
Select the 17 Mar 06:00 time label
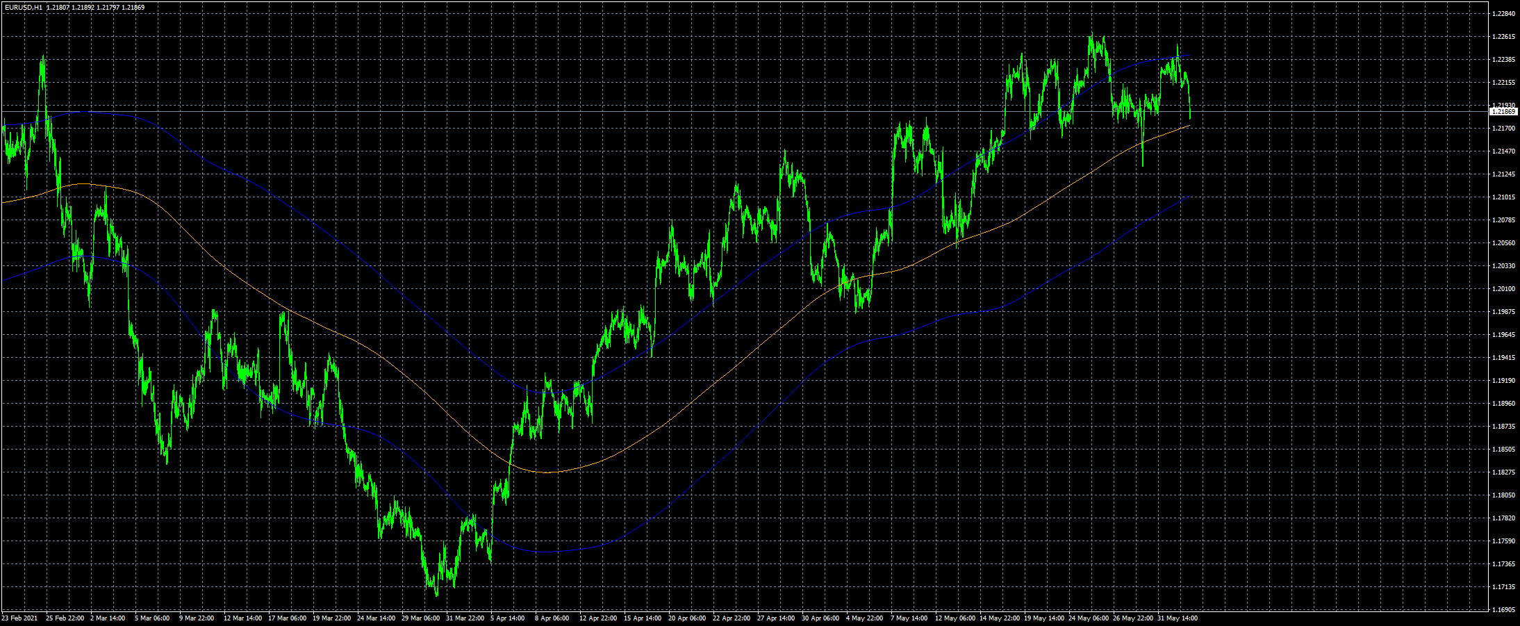click(x=287, y=618)
